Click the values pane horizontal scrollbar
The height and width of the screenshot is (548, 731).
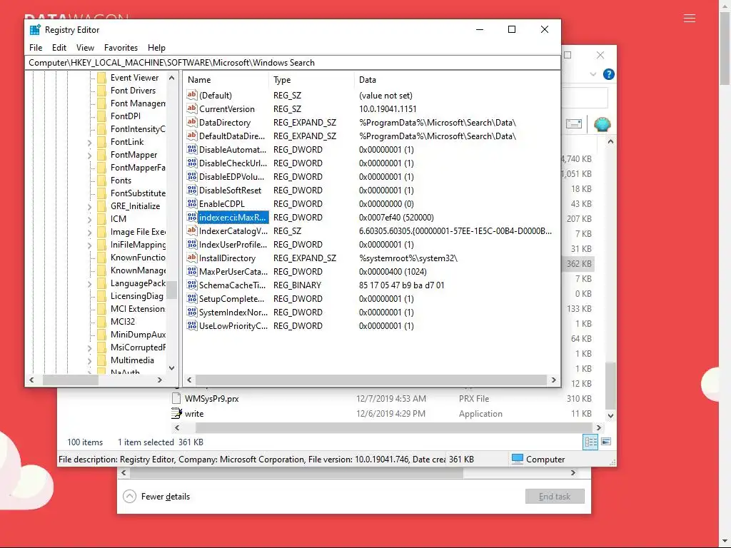(371, 380)
